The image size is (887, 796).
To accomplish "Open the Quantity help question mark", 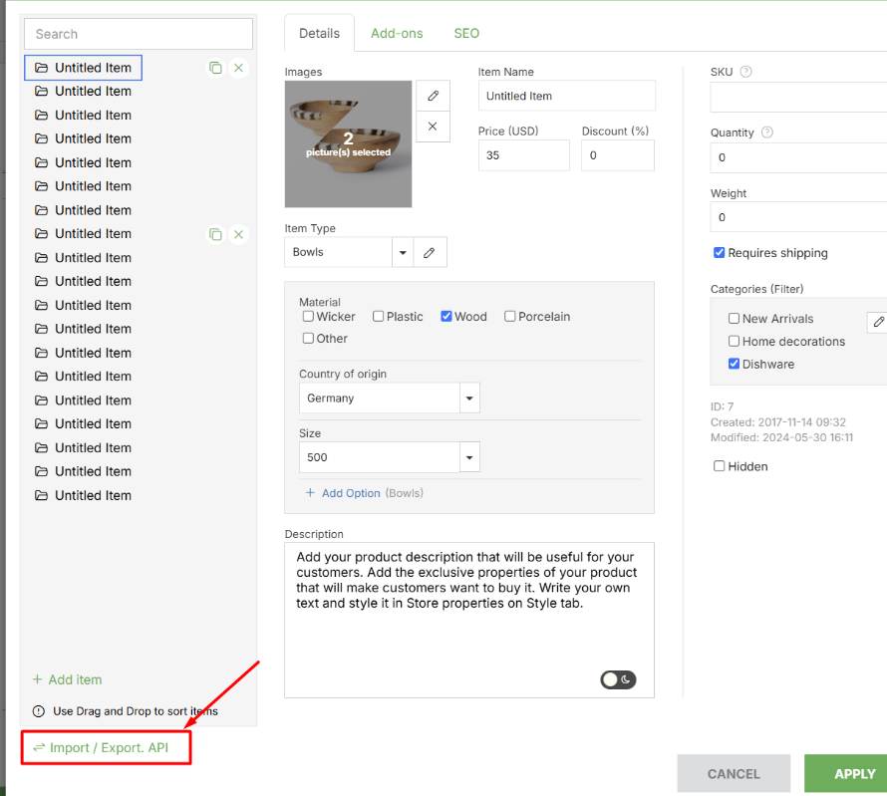I will (x=767, y=133).
